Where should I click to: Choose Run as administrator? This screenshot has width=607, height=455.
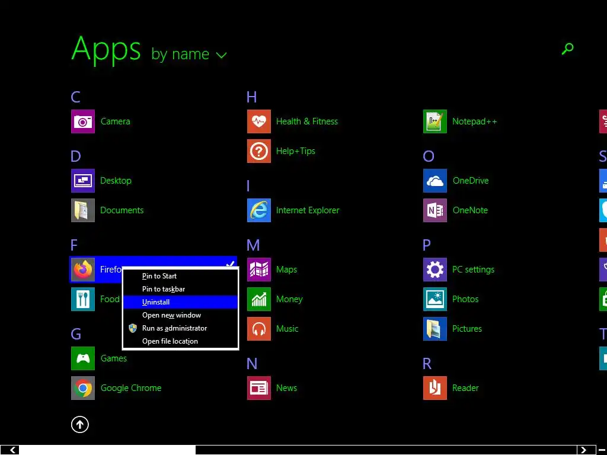[x=180, y=328]
